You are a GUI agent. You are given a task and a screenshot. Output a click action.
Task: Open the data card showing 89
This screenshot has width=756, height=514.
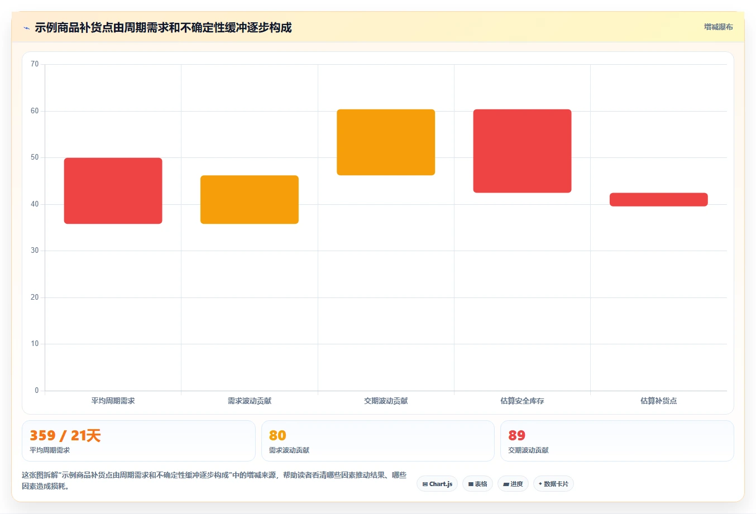pos(617,441)
